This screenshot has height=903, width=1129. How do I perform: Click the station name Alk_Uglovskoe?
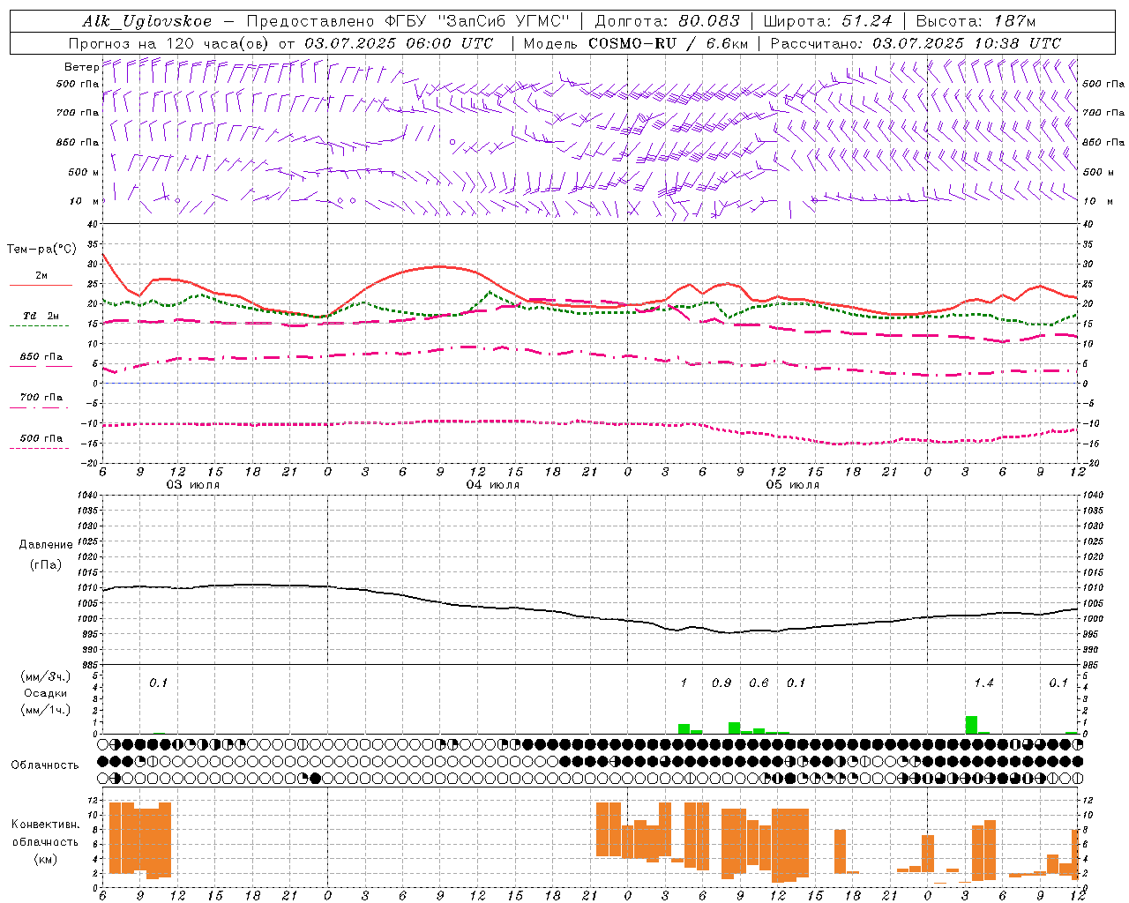[147, 21]
